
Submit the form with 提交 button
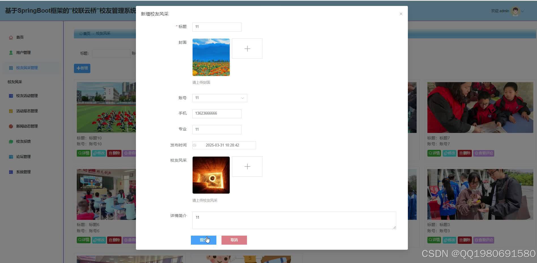click(203, 240)
